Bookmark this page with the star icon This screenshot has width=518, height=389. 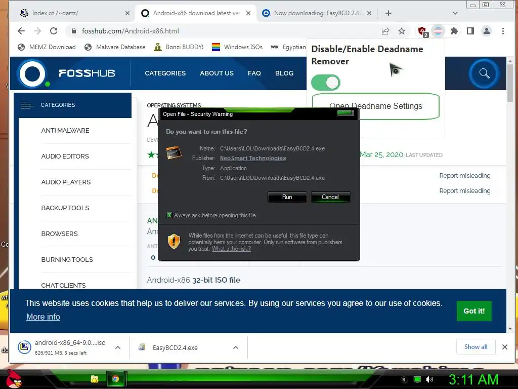coord(401,31)
